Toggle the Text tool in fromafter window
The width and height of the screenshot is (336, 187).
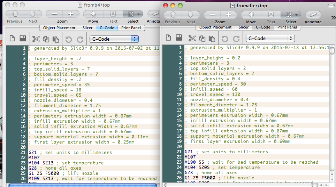[271, 15]
